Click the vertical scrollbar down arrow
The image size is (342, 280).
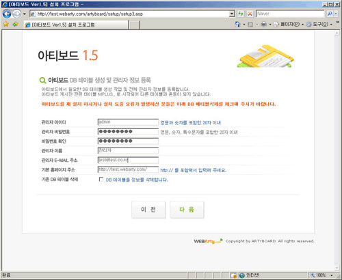tap(337, 268)
